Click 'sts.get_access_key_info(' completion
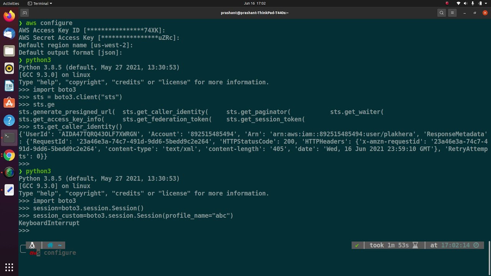The height and width of the screenshot is (276, 491). tap(61, 119)
